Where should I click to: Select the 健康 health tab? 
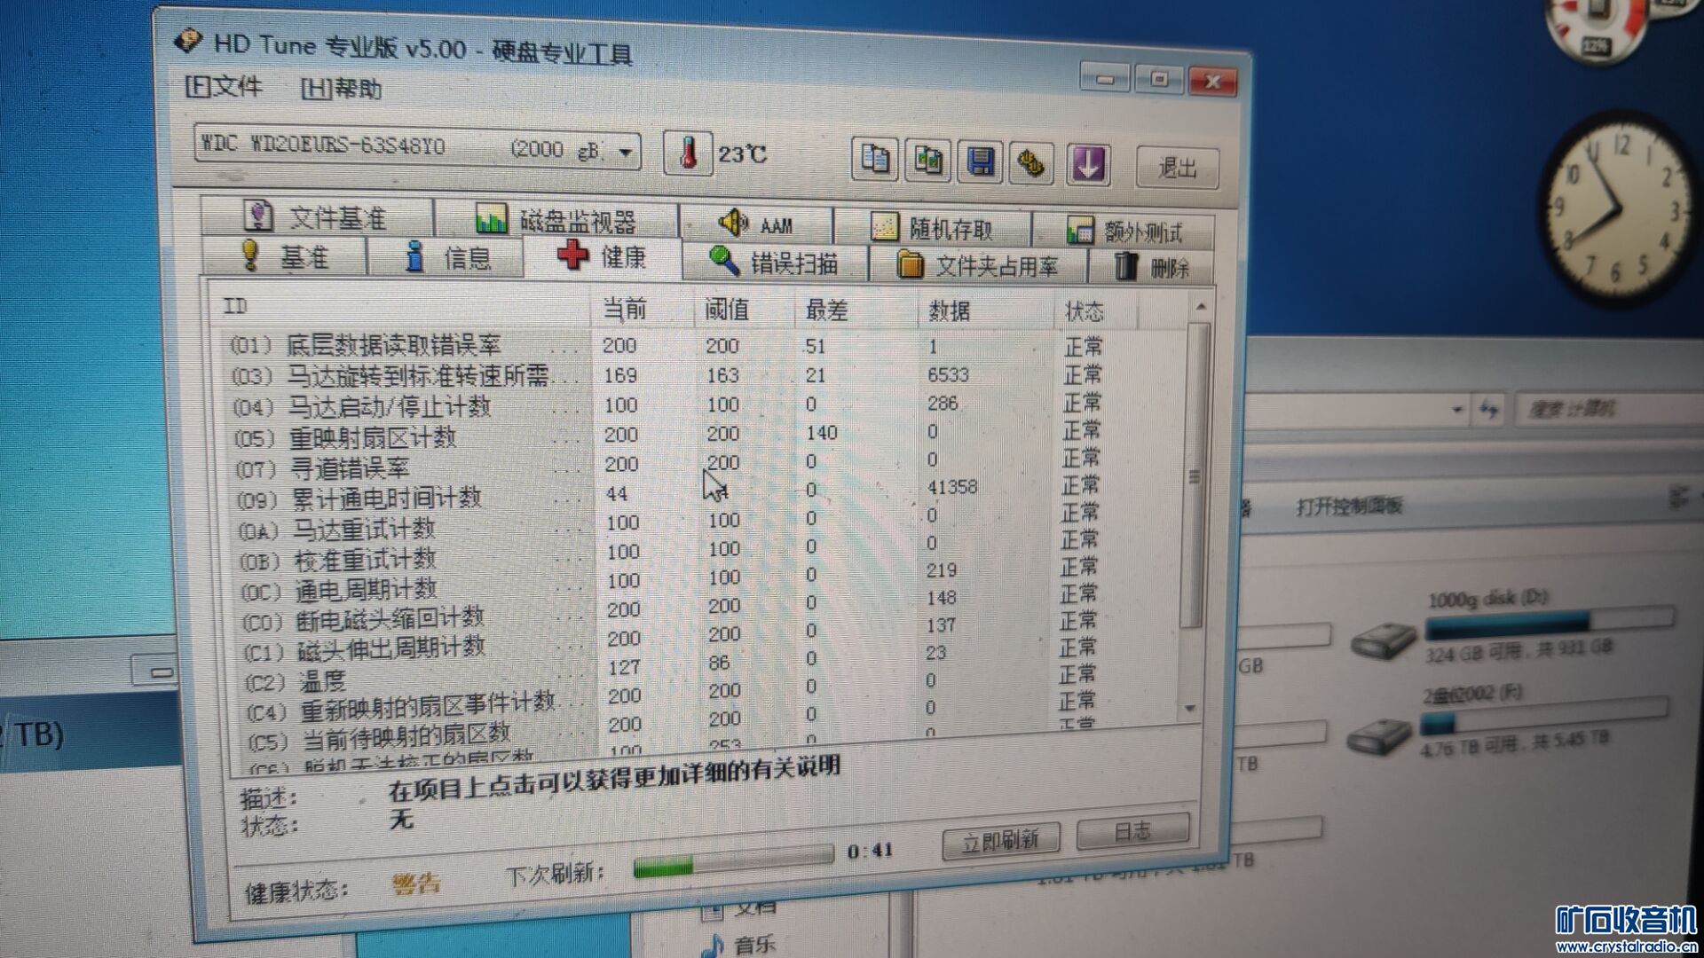click(603, 257)
